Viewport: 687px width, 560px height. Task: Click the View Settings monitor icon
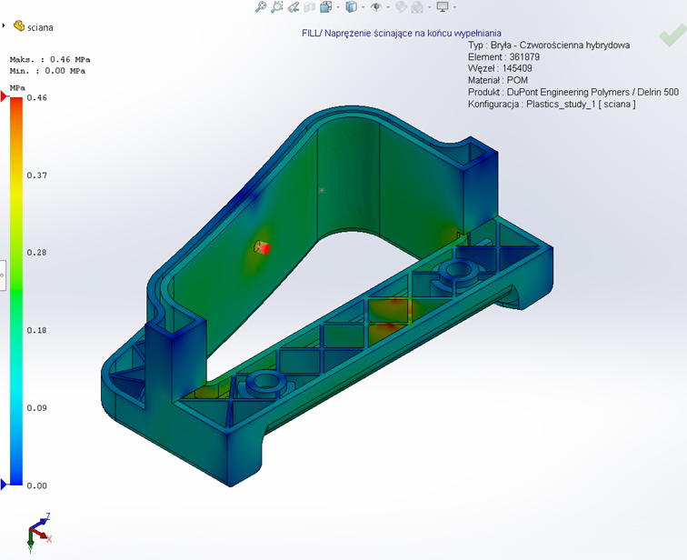coord(443,7)
